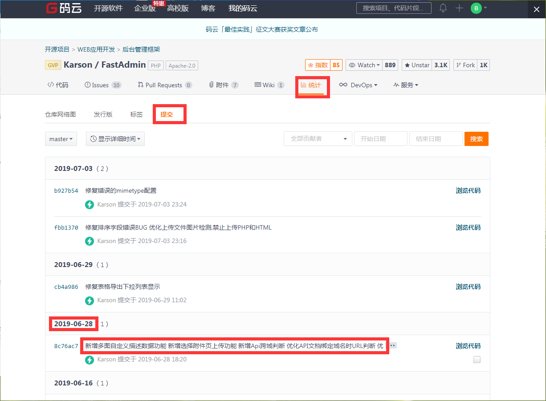Image resolution: width=546 pixels, height=401 pixels.
Task: Open commit hash 8c76ac7
Action: [66, 346]
